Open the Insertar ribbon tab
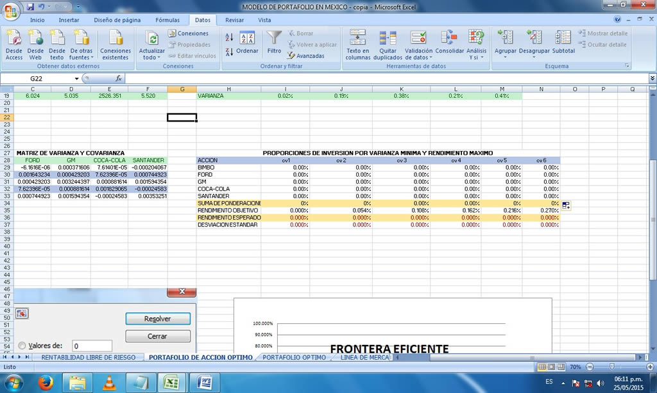The width and height of the screenshot is (657, 393). click(x=69, y=20)
